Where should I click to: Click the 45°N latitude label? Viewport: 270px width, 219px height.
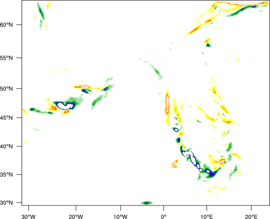pyautogui.click(x=6, y=118)
